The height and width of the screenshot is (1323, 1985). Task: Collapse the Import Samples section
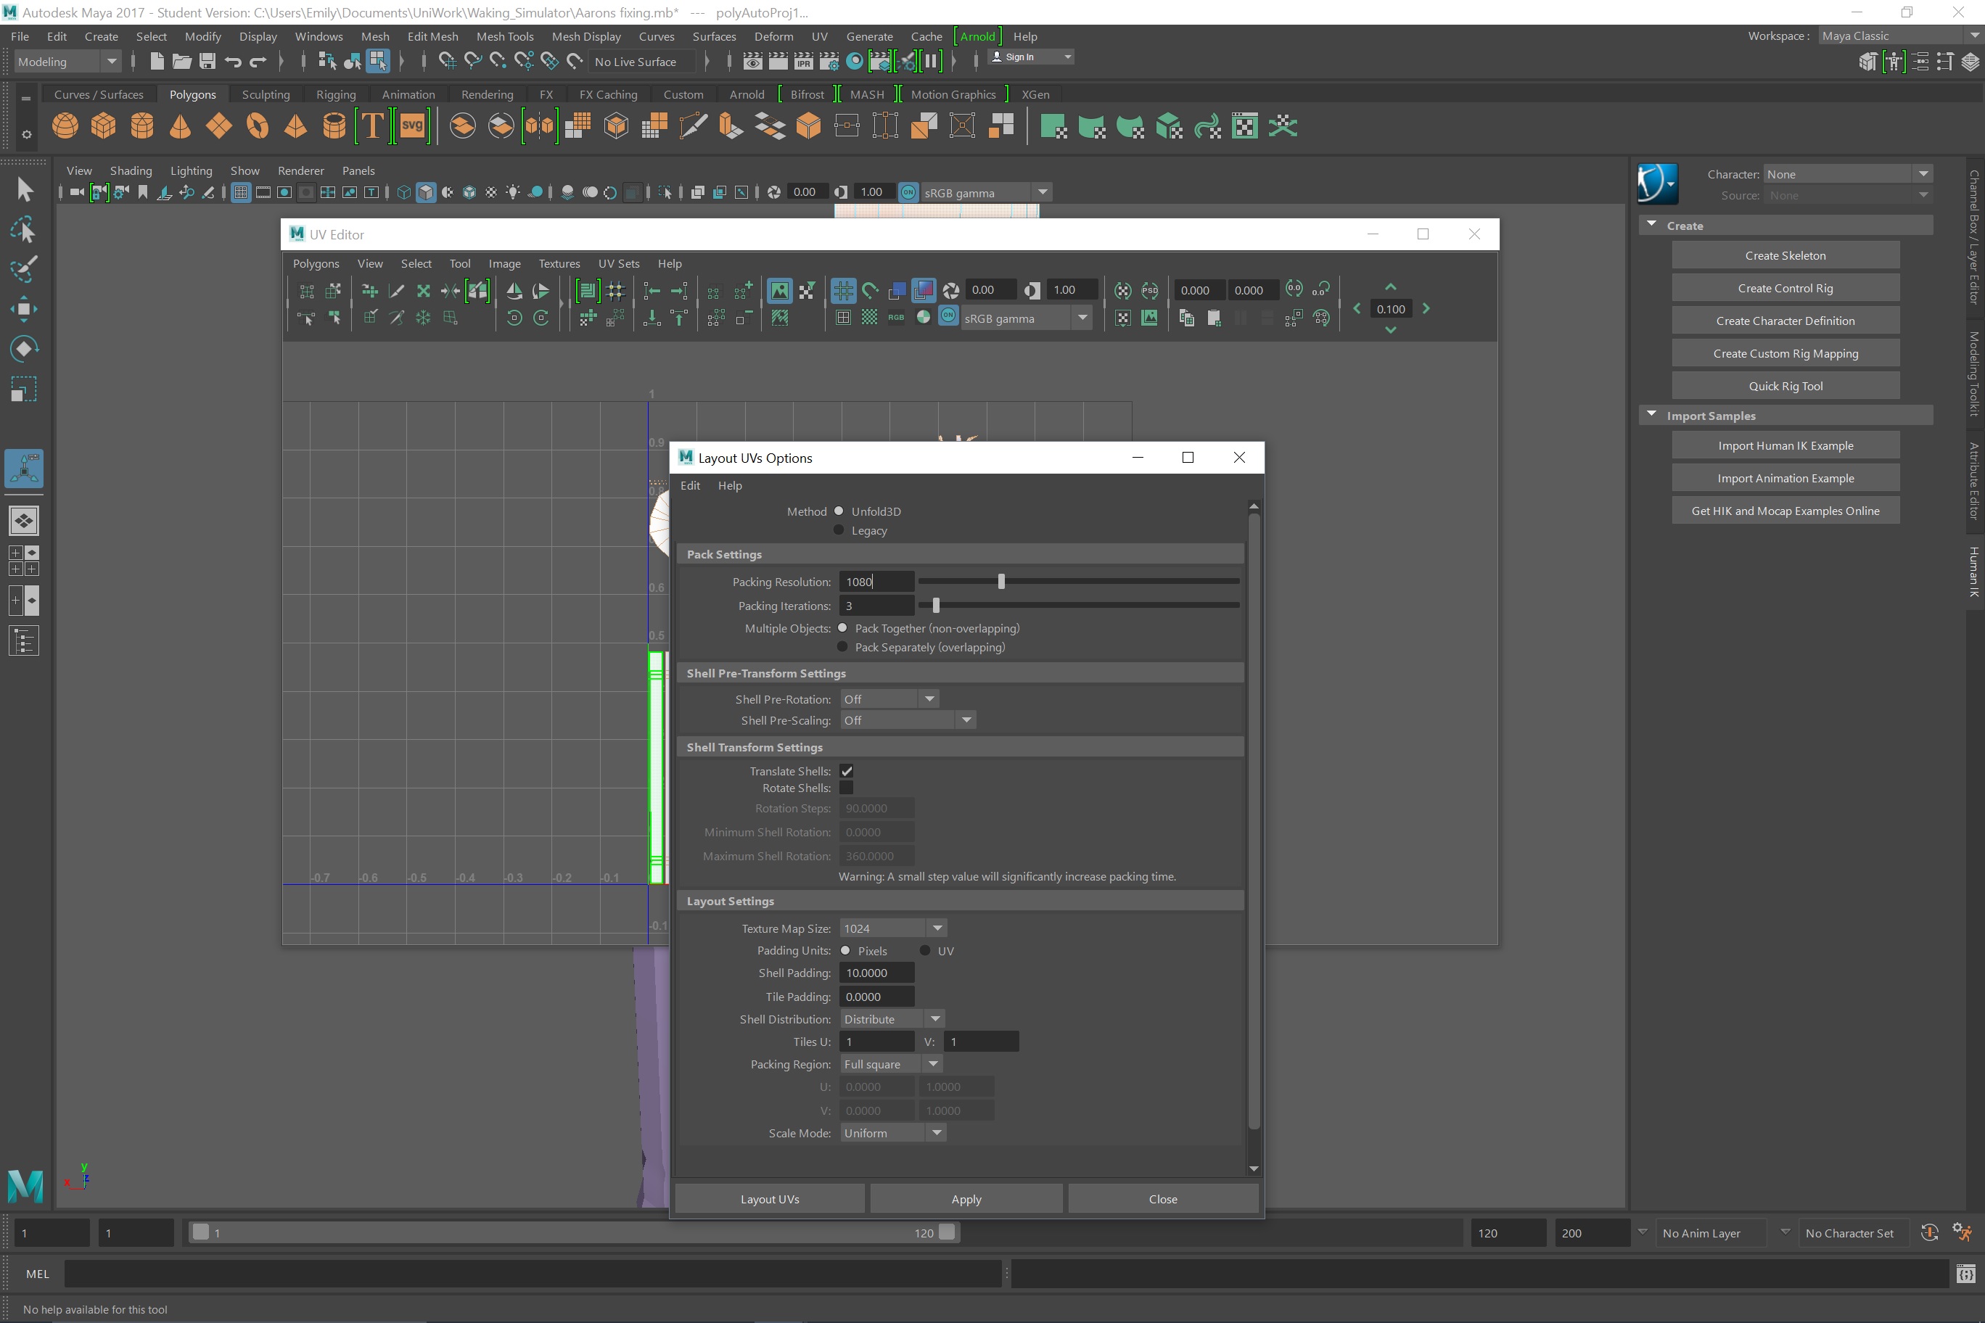[x=1652, y=415]
